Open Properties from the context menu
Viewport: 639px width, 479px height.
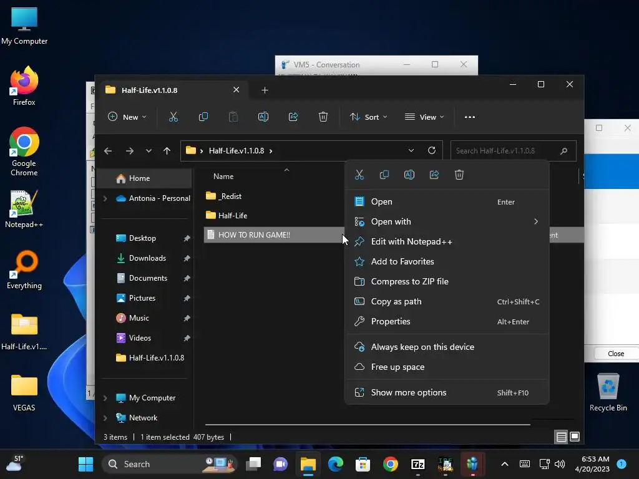pos(447,321)
